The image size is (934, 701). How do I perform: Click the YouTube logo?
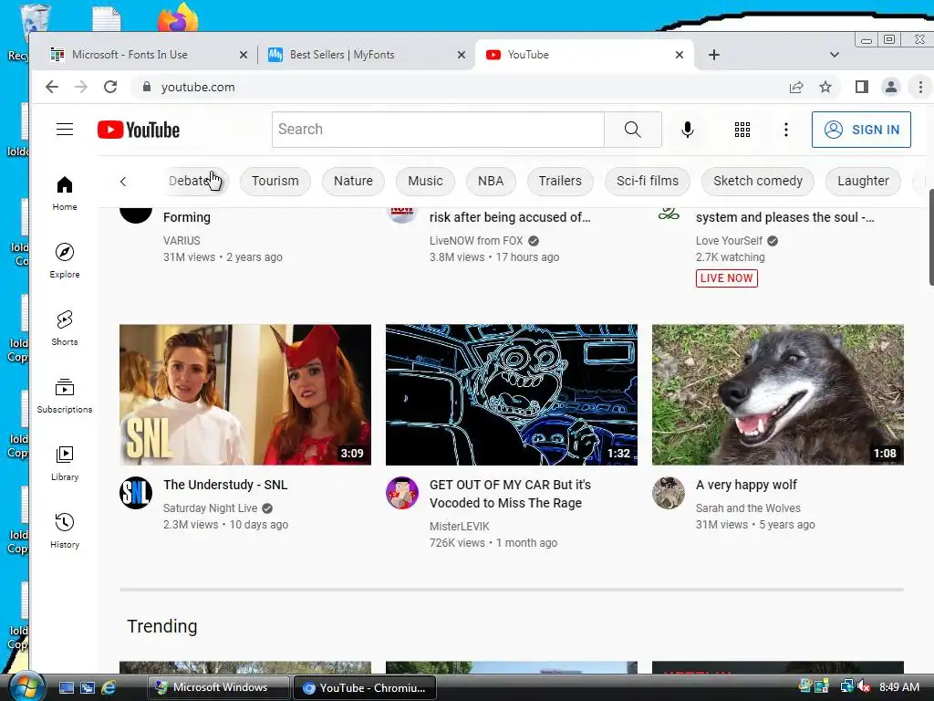[x=139, y=130]
